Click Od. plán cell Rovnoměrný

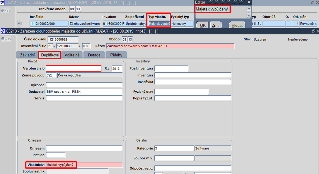pyautogui.click(x=308, y=24)
